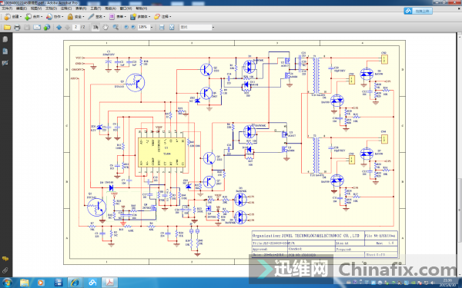Open the Comments panel in left sidebar

click(x=5, y=259)
